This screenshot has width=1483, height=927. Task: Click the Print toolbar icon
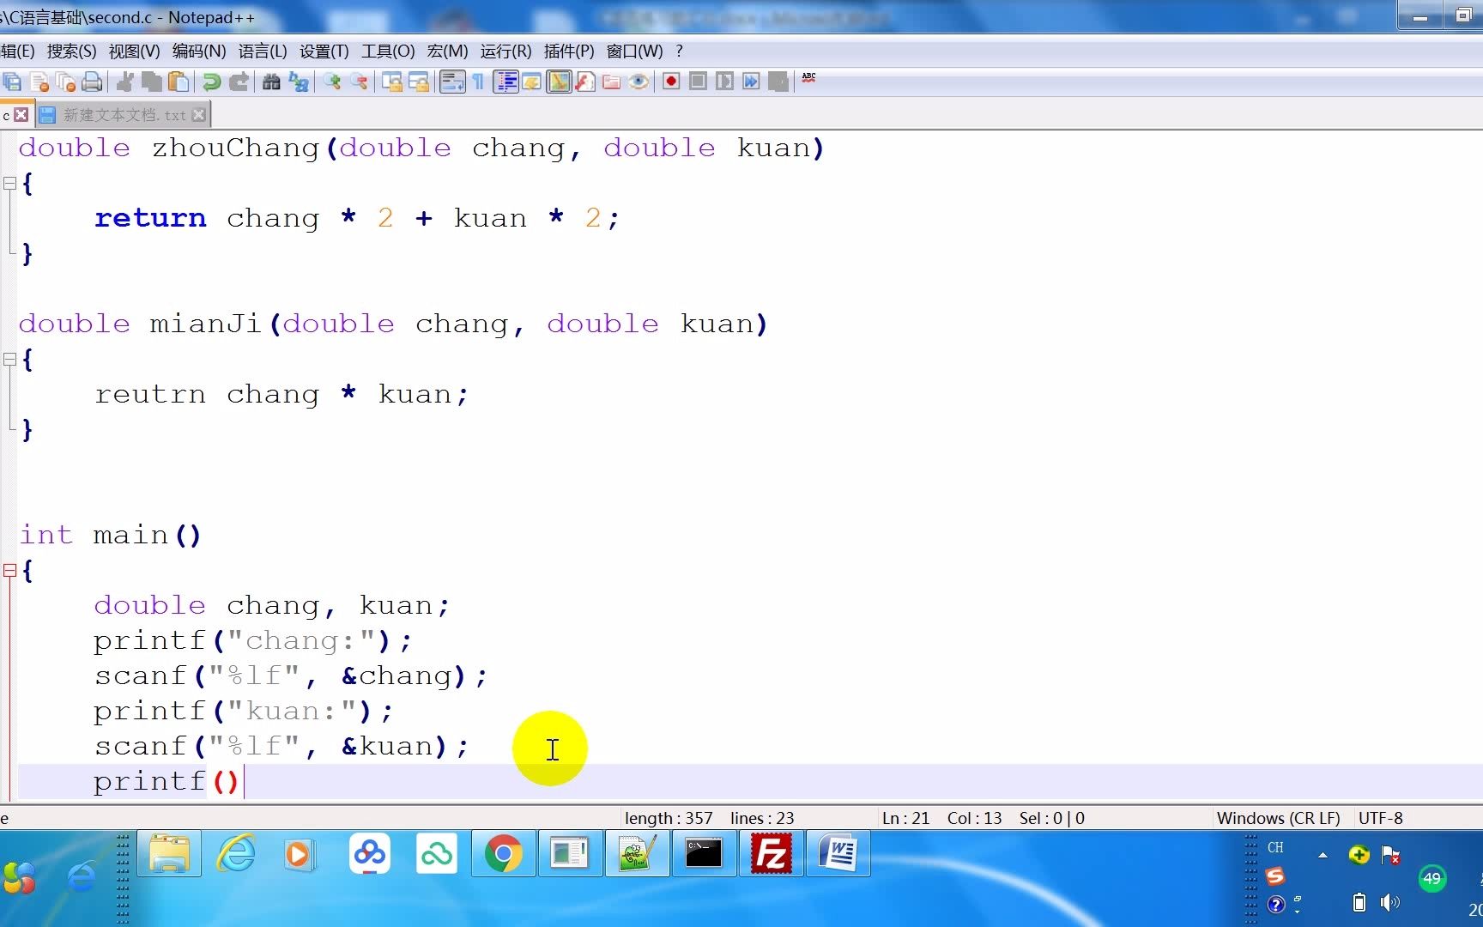coord(92,82)
